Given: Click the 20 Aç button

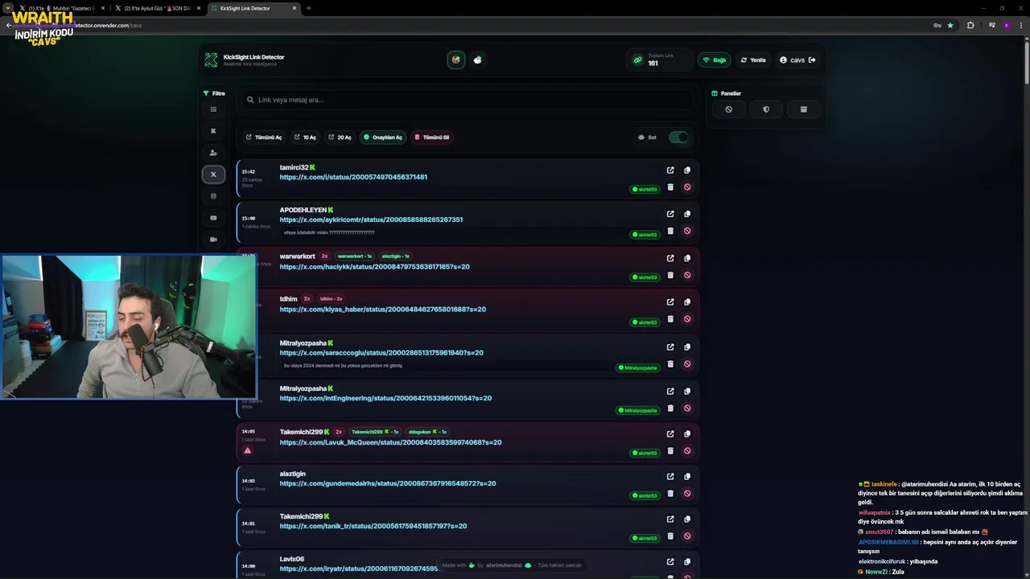Looking at the screenshot, I should coord(340,138).
